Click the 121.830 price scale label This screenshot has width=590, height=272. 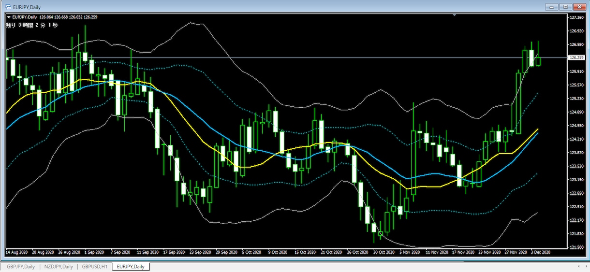(576, 234)
